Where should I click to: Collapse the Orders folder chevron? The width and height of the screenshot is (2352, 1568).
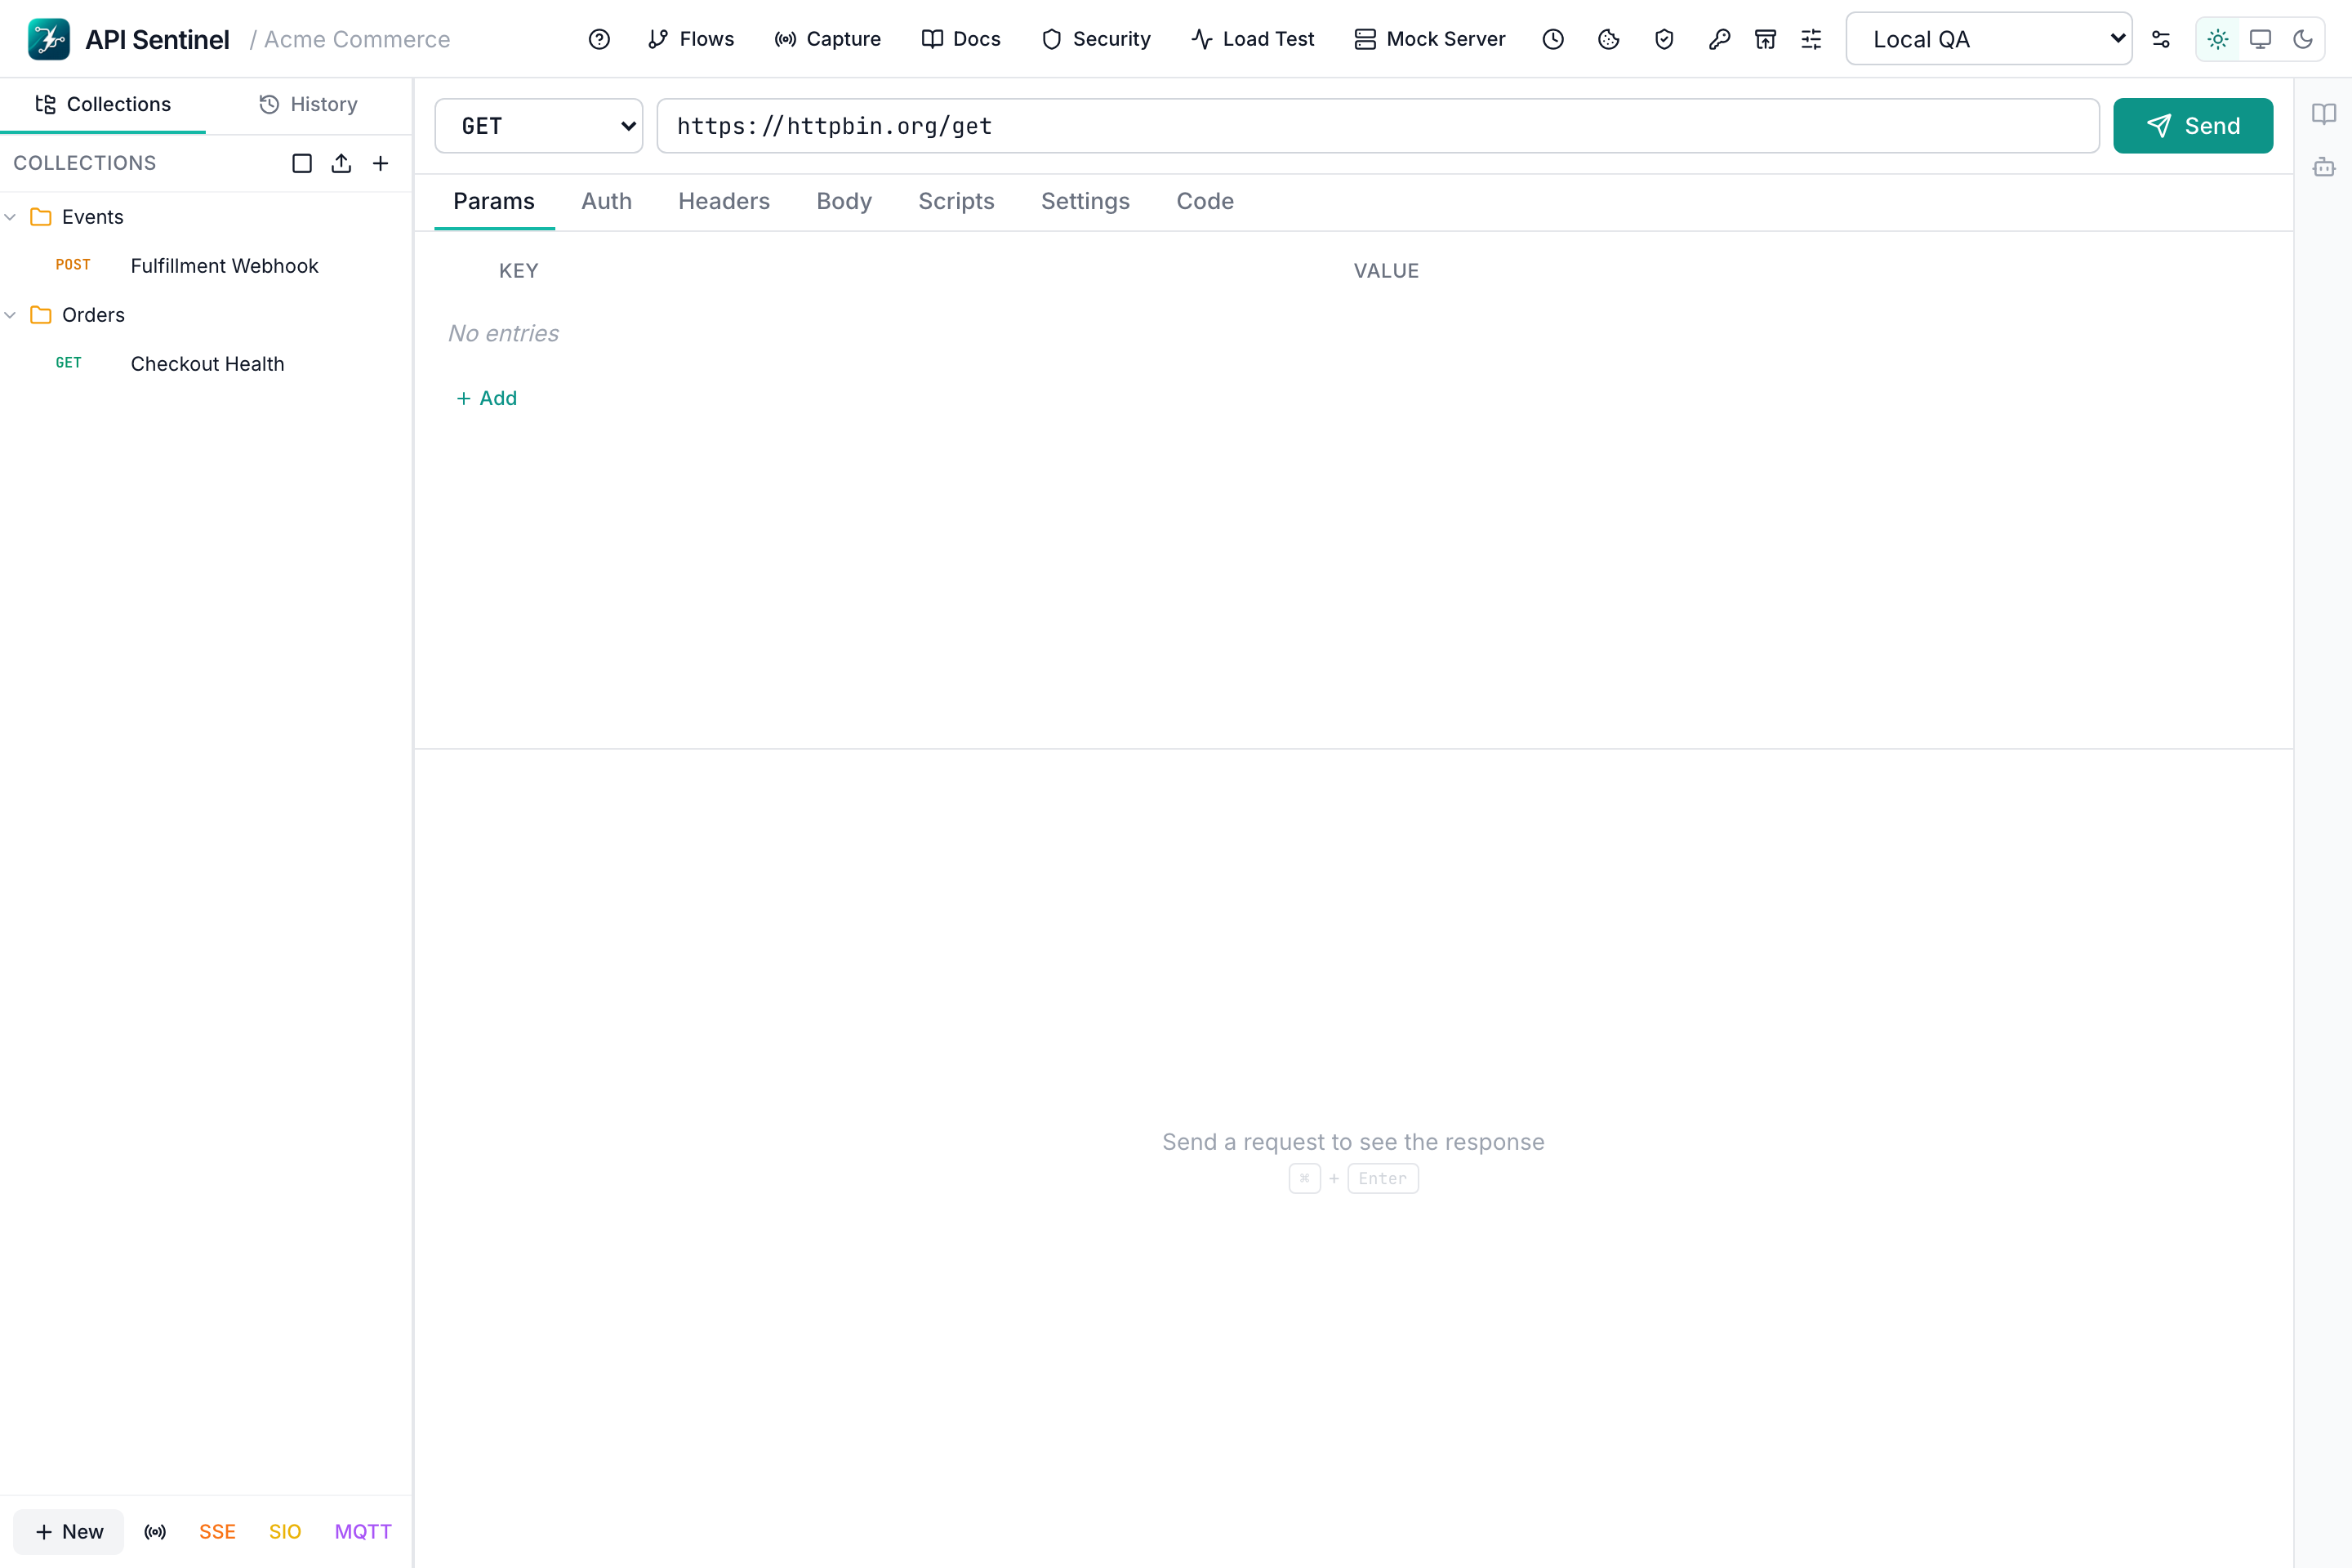11,315
